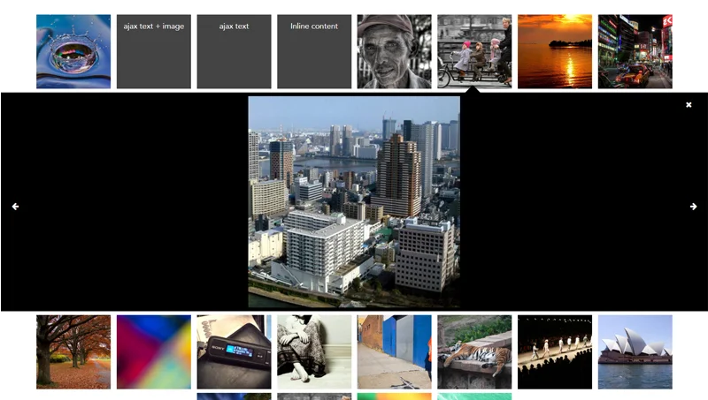Select the neon city street night thumbnail
The width and height of the screenshot is (708, 400).
pos(635,51)
